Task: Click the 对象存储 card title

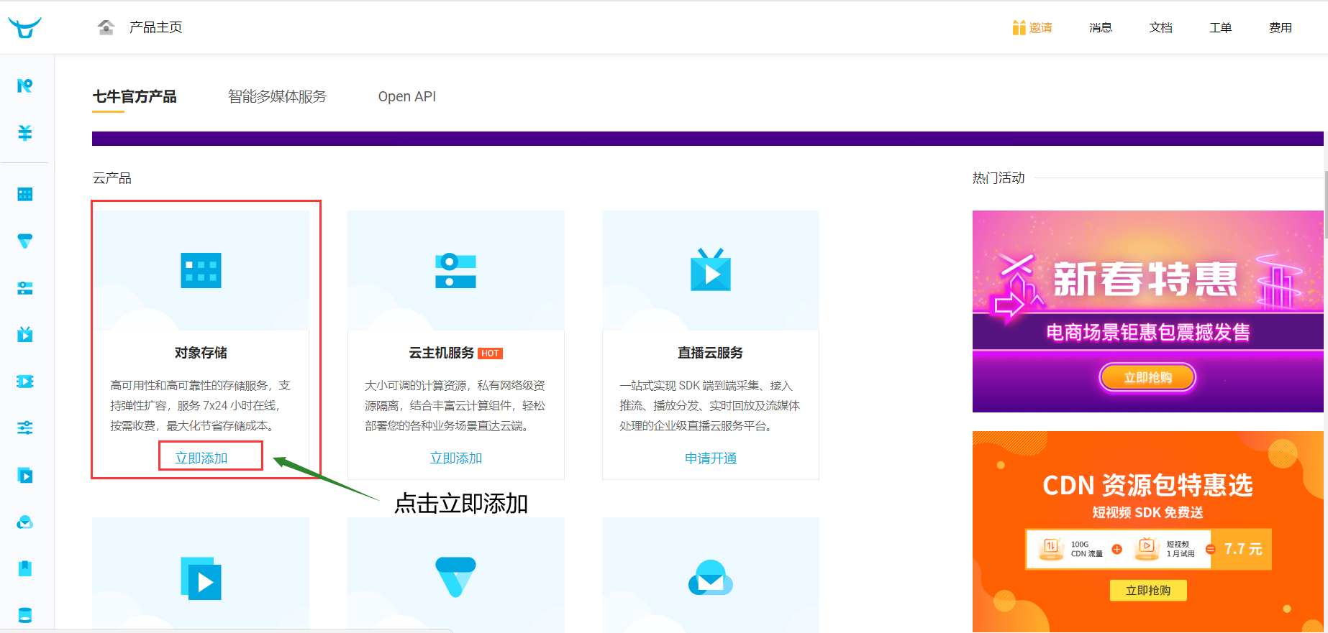Action: pyautogui.click(x=201, y=353)
